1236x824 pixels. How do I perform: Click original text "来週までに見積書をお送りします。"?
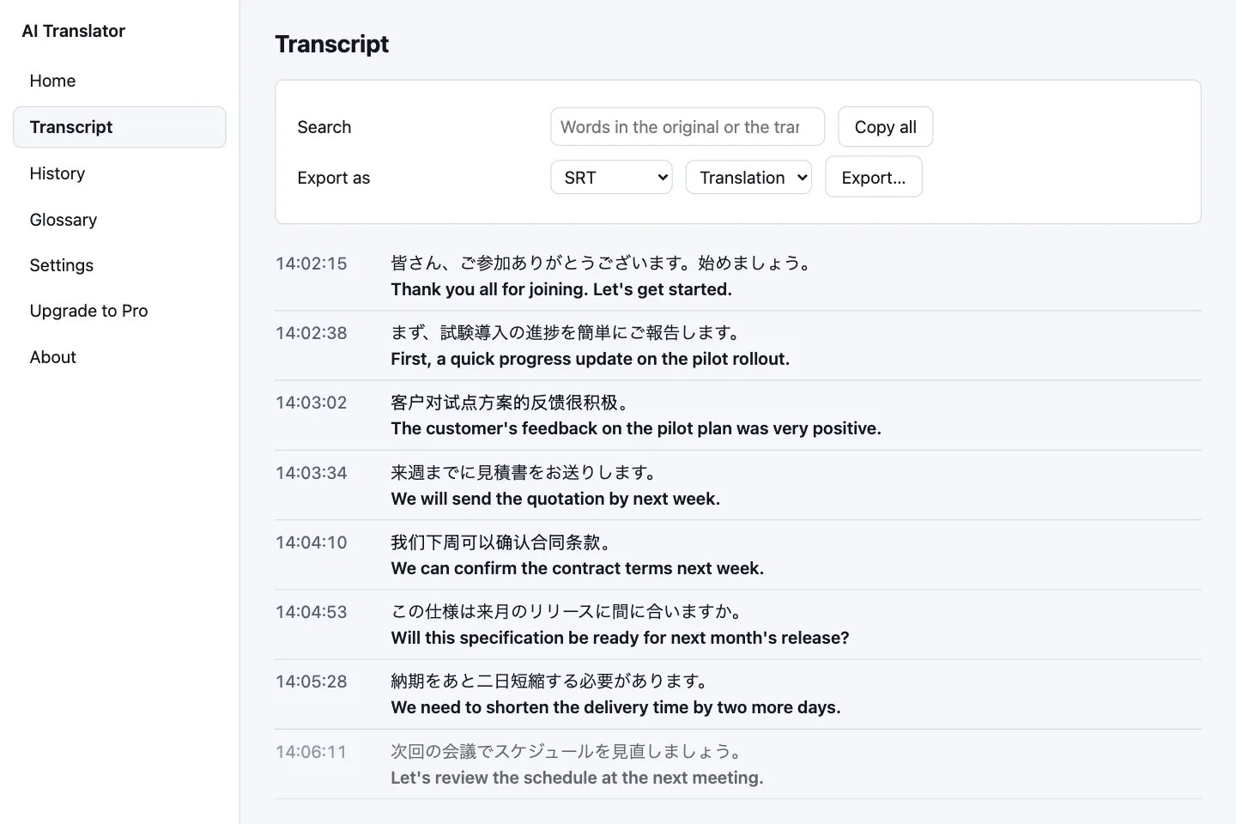point(526,473)
